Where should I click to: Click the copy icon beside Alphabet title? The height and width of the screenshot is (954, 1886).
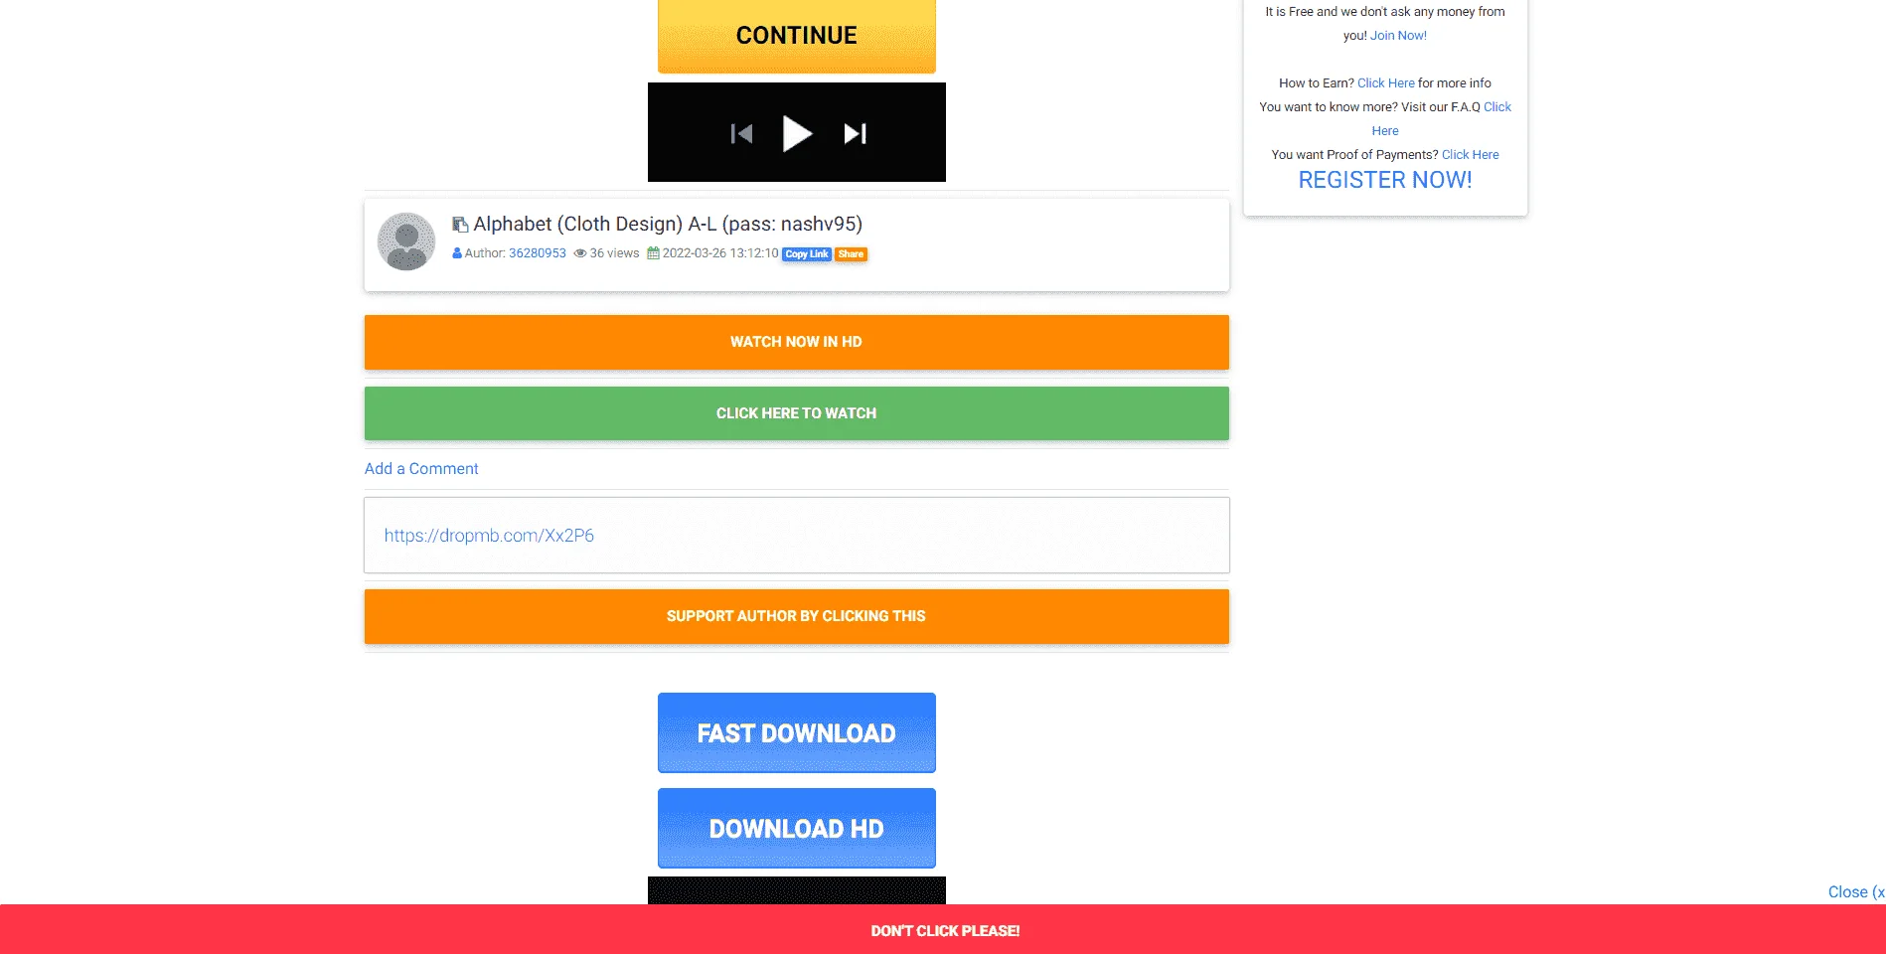point(460,225)
